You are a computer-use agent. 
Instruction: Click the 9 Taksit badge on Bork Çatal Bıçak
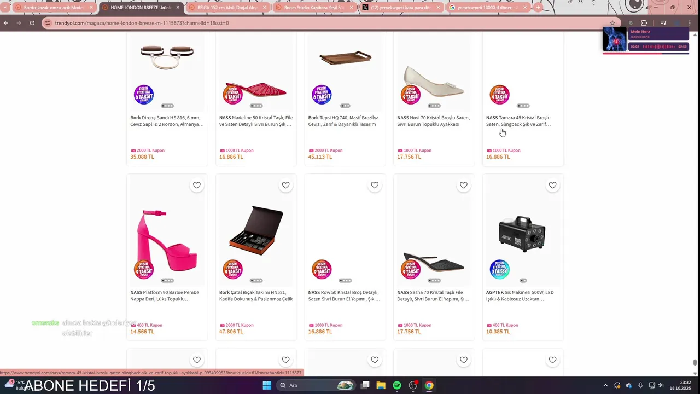232,269
